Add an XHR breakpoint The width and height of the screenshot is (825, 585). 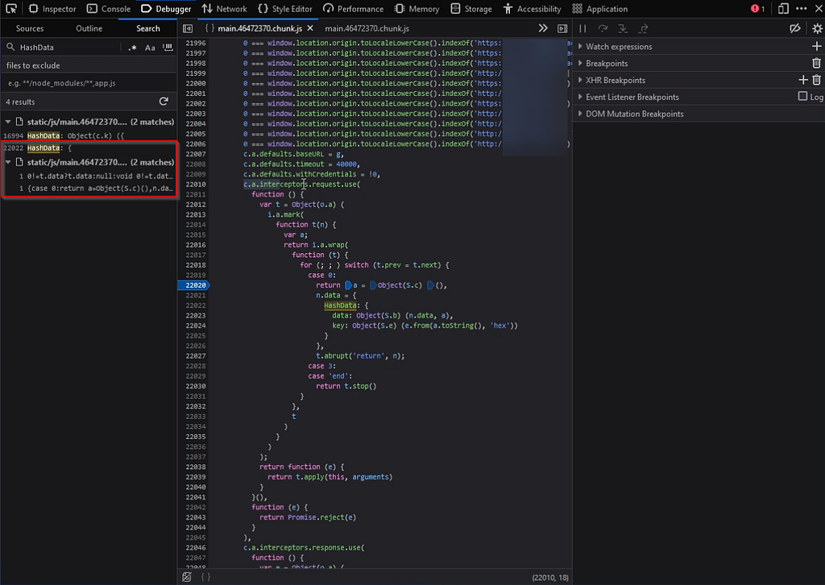tap(803, 80)
